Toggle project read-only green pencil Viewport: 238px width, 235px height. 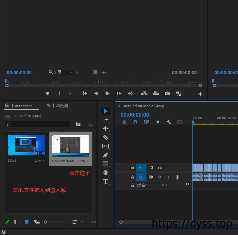click(x=7, y=222)
